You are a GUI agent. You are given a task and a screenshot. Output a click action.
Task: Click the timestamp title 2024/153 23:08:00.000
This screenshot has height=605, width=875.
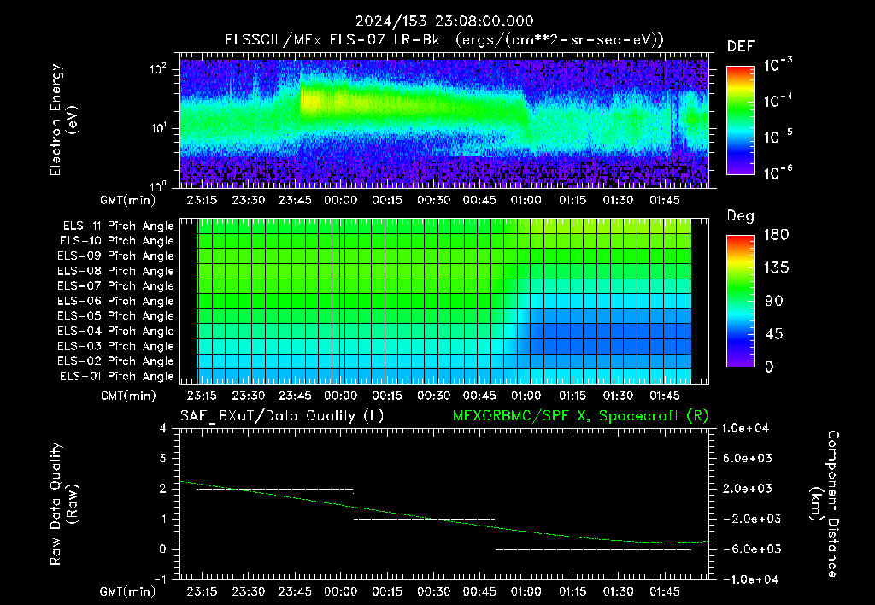(x=444, y=21)
